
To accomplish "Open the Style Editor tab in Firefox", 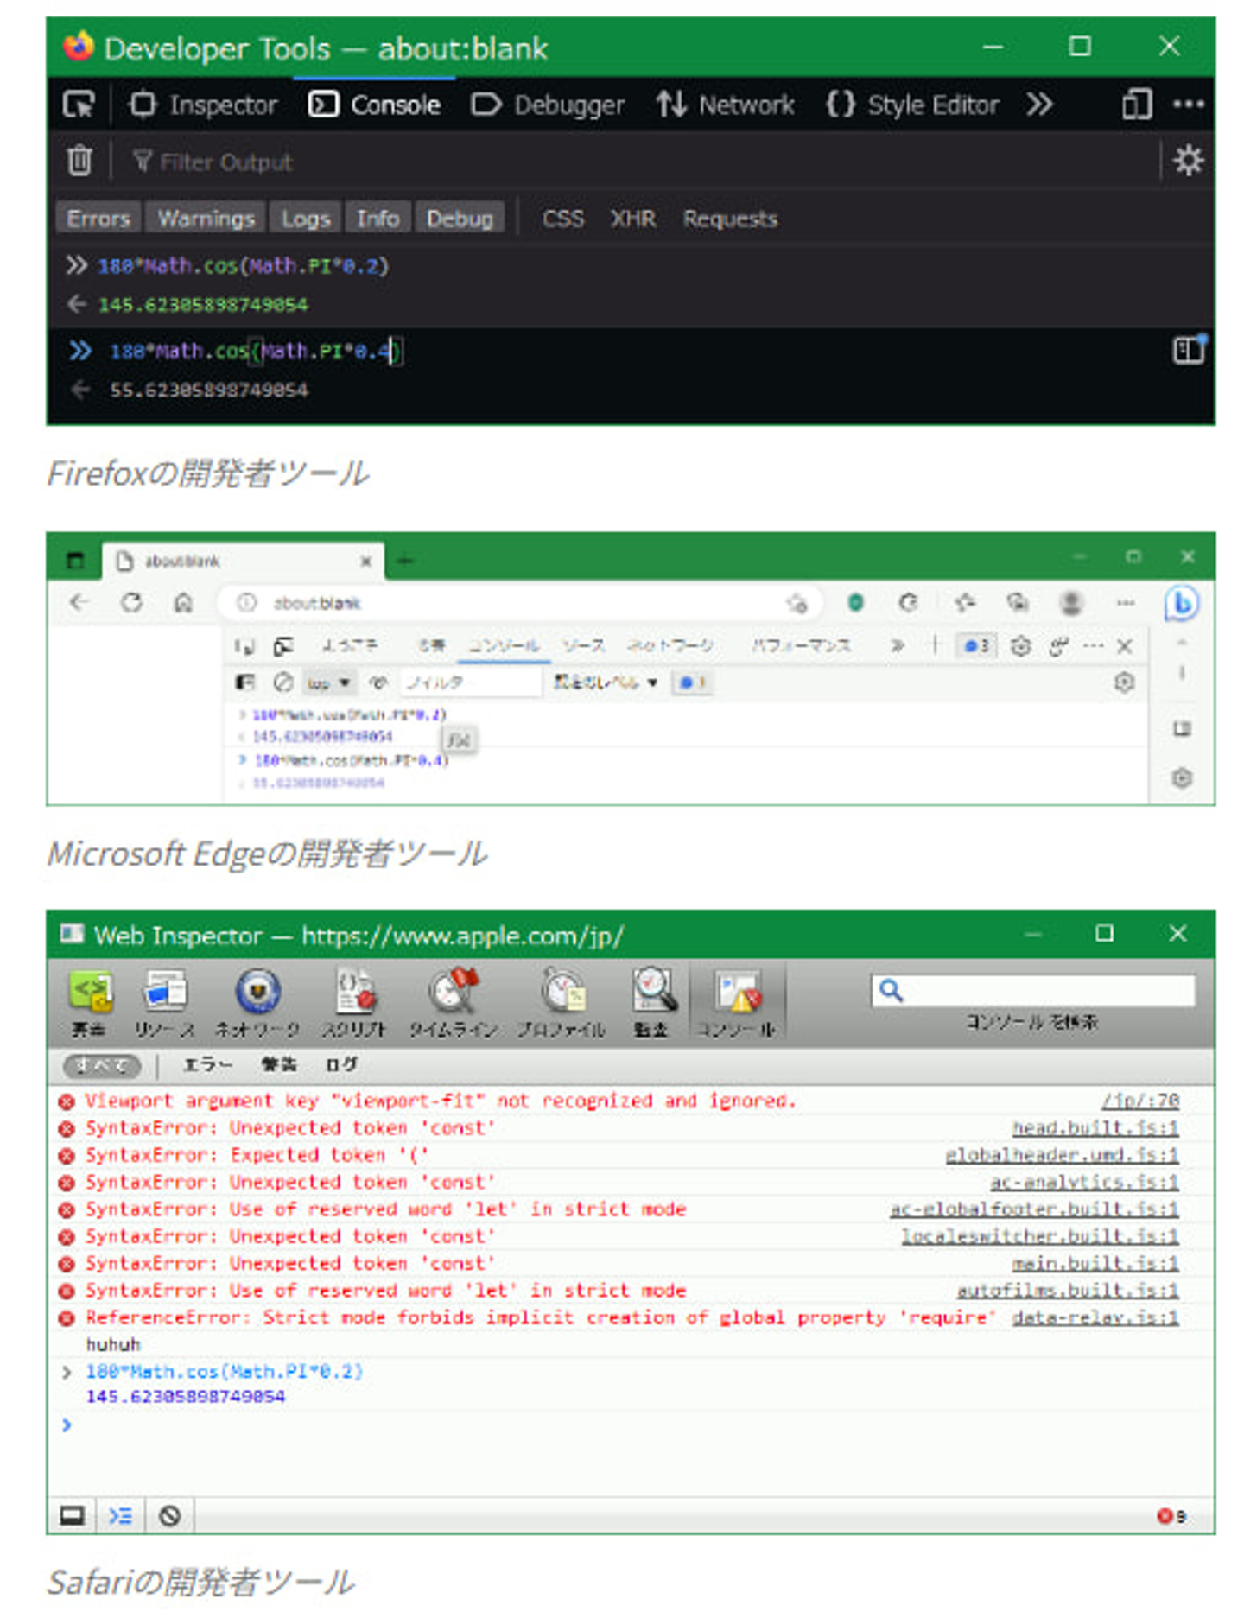I will pos(912,105).
